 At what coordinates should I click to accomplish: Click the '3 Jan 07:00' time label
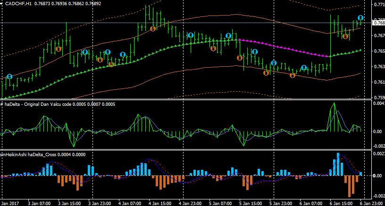(x=39, y=203)
